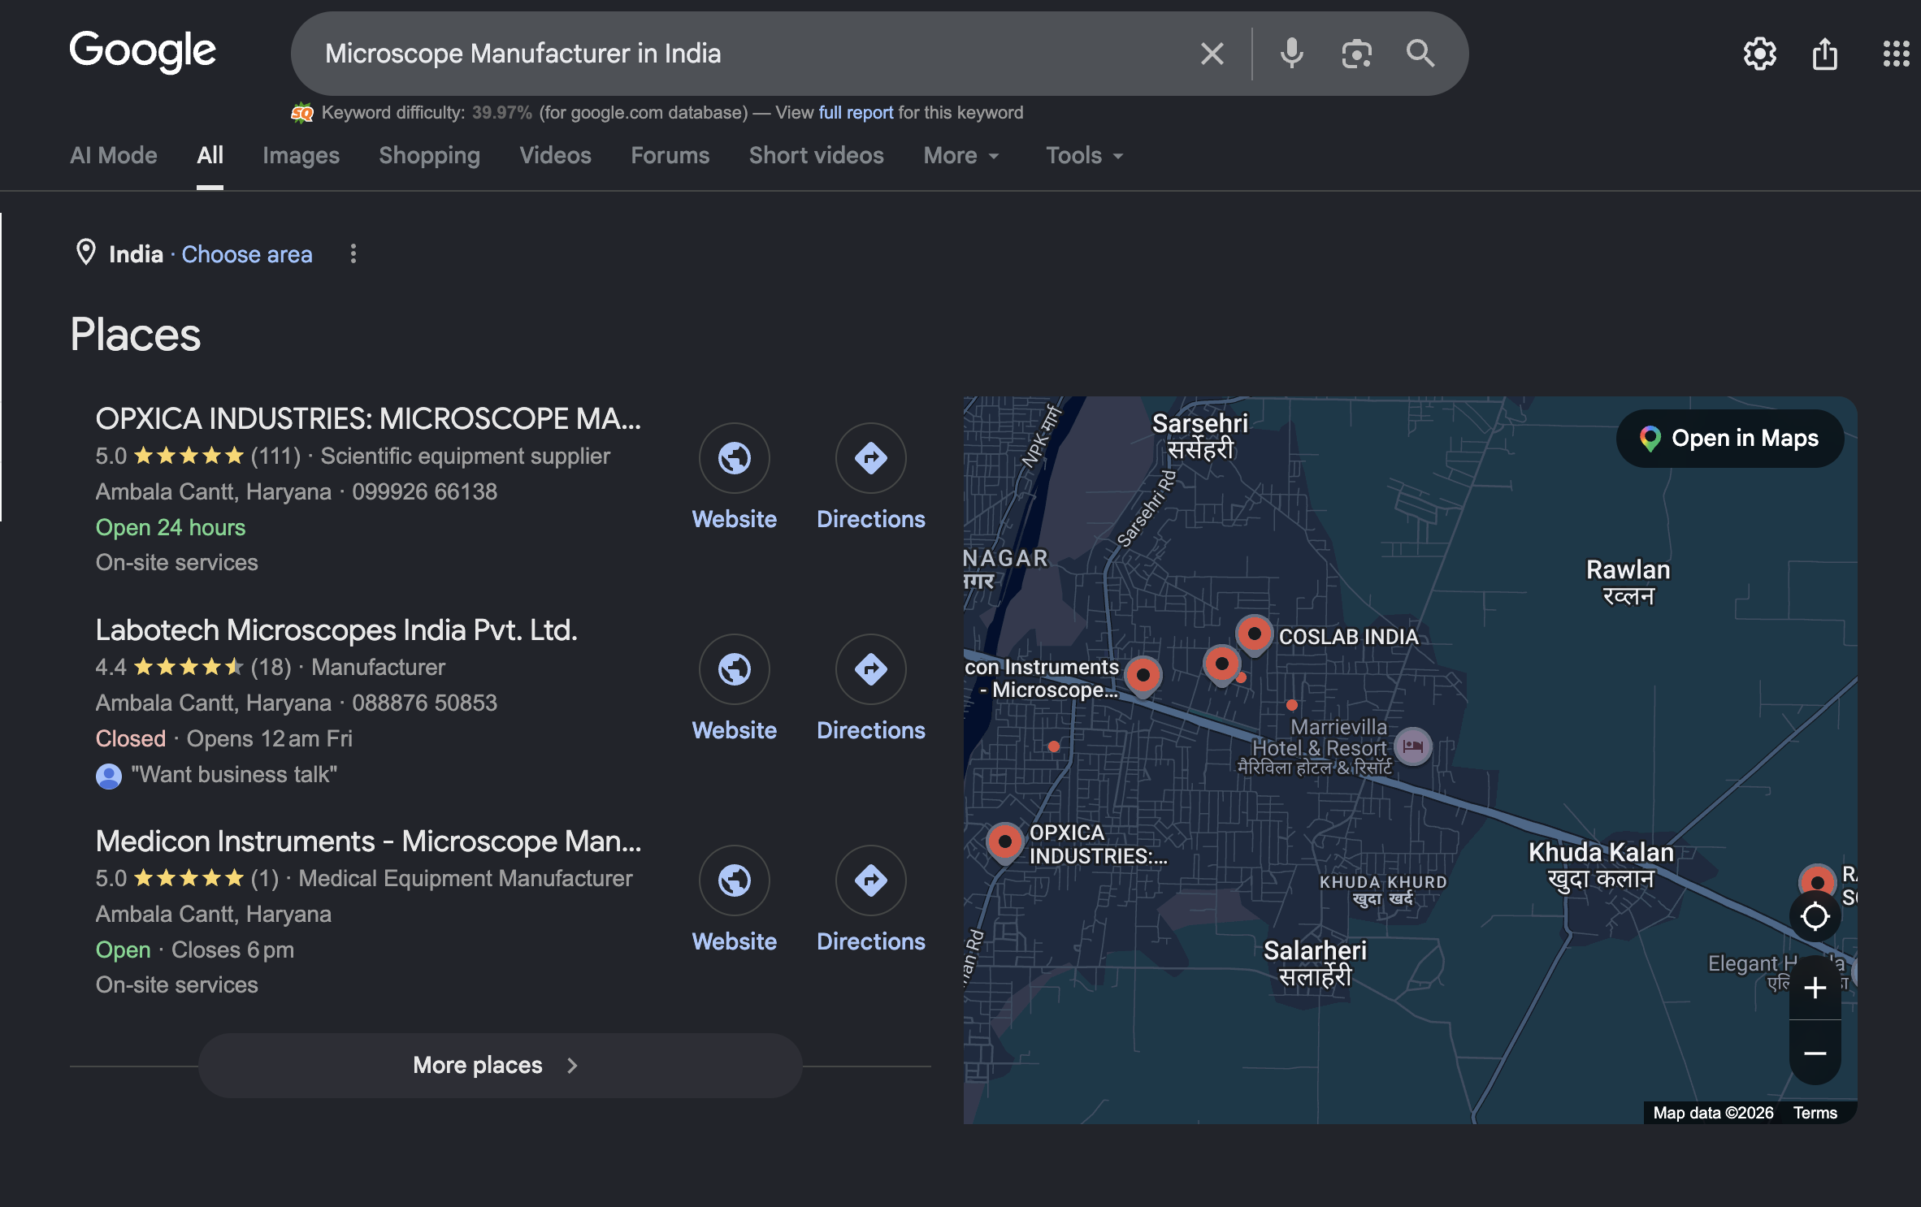Viewport: 1921px width, 1207px height.
Task: Get directions to Medicon Instruments icon
Action: (x=870, y=880)
